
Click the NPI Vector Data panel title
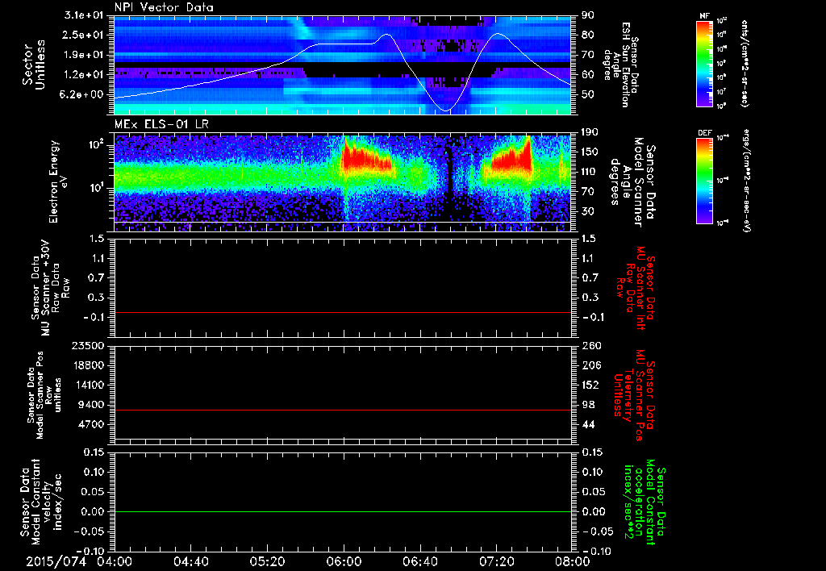[x=164, y=7]
